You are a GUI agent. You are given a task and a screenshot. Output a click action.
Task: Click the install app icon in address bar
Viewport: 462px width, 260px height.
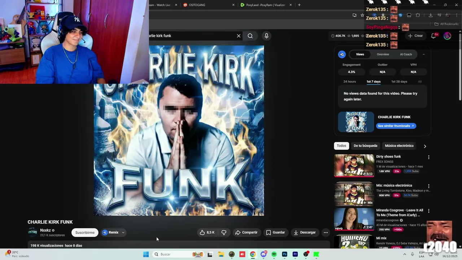point(354,15)
